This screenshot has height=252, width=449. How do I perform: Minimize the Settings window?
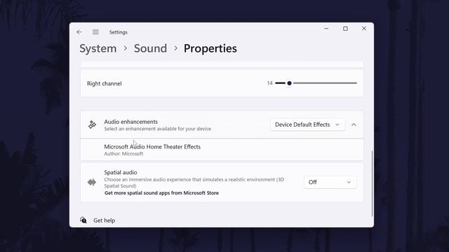pos(326,29)
